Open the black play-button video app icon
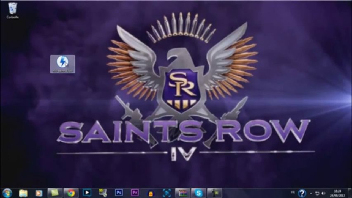 [x=87, y=193]
